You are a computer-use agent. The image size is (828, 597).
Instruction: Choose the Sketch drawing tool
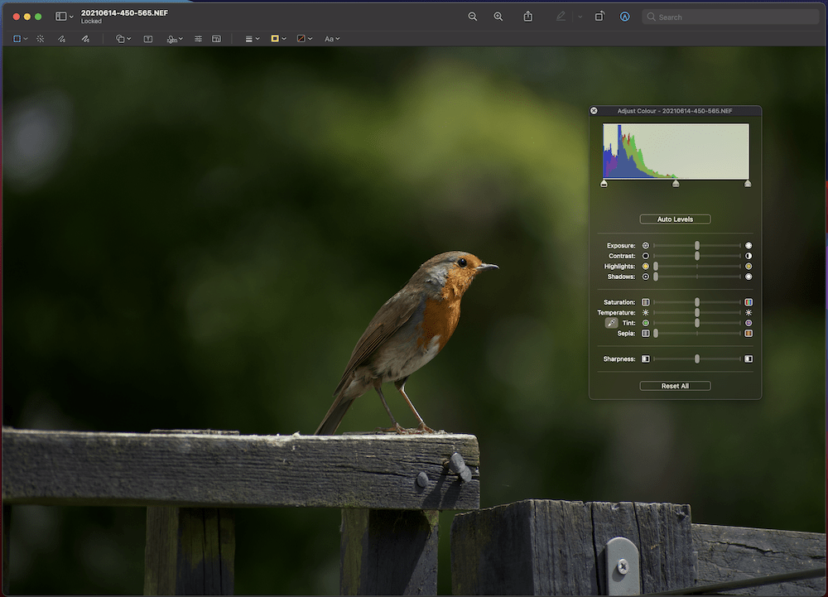[62, 39]
